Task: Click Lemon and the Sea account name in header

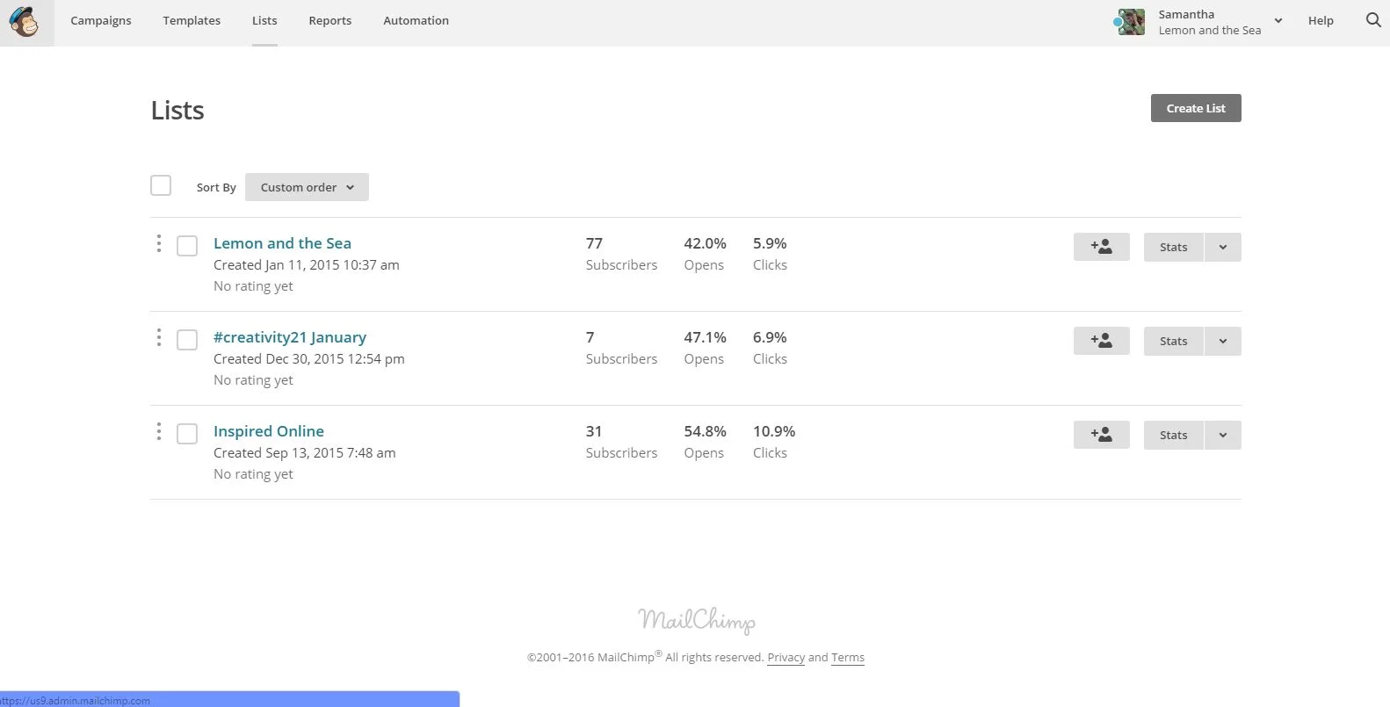Action: pyautogui.click(x=1210, y=30)
